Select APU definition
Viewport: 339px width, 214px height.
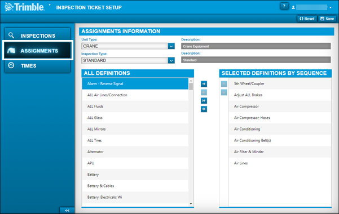[x=135, y=163]
